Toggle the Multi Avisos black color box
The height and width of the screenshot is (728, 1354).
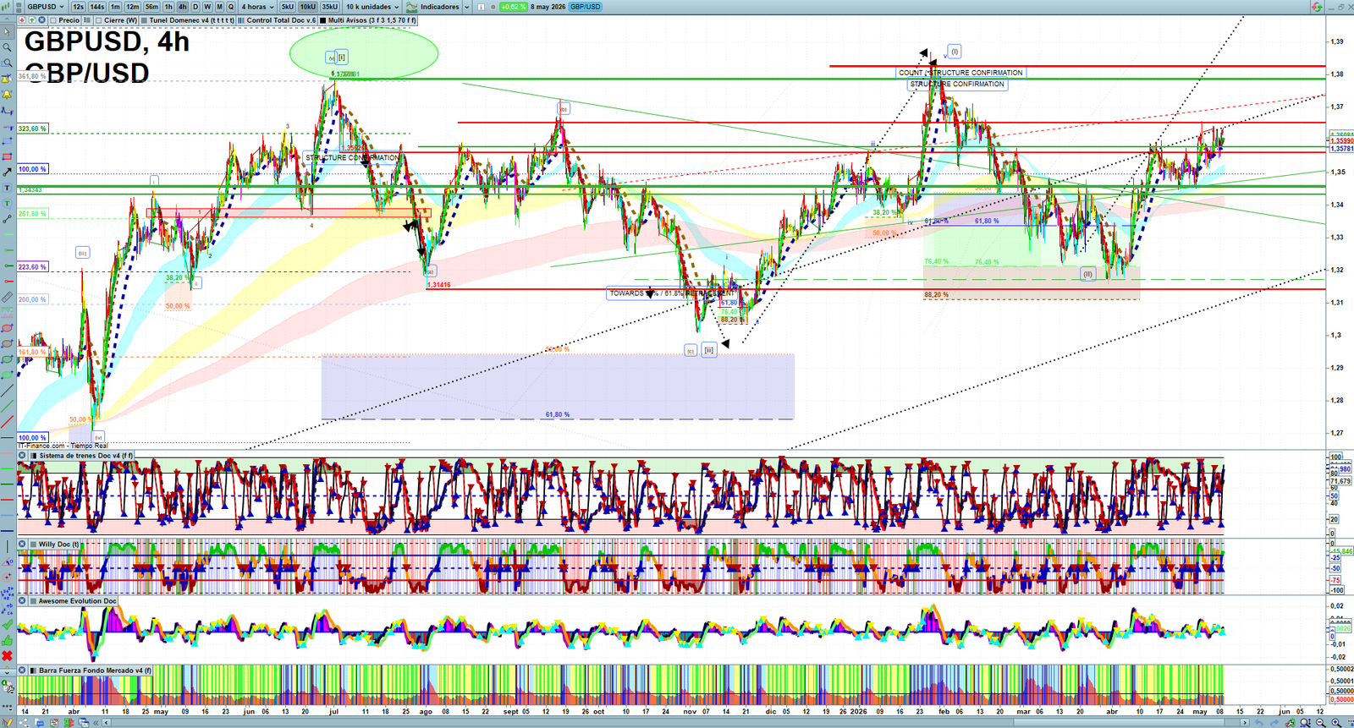322,20
